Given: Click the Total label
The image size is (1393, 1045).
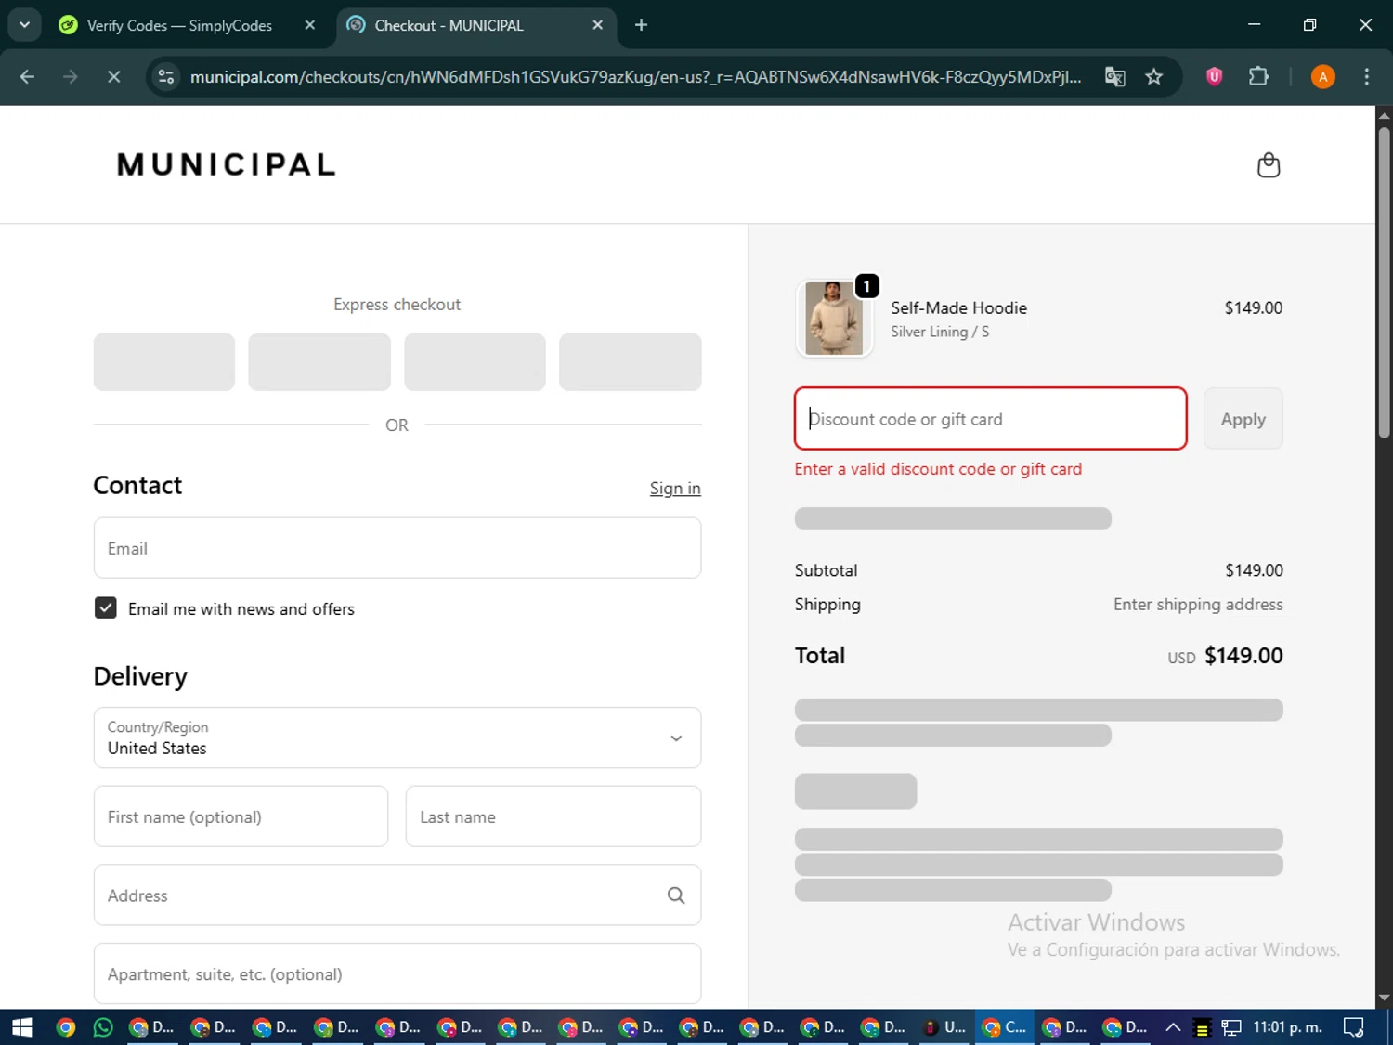Looking at the screenshot, I should coord(820,656).
